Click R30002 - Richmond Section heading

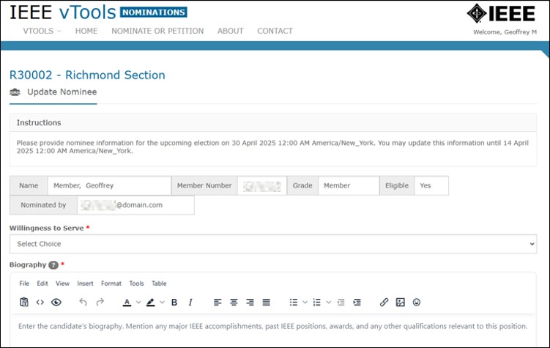87,75
